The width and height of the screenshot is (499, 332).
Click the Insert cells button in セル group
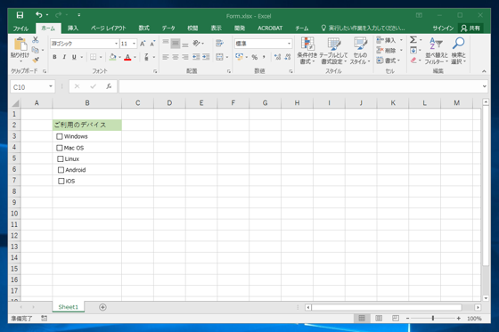(x=386, y=40)
